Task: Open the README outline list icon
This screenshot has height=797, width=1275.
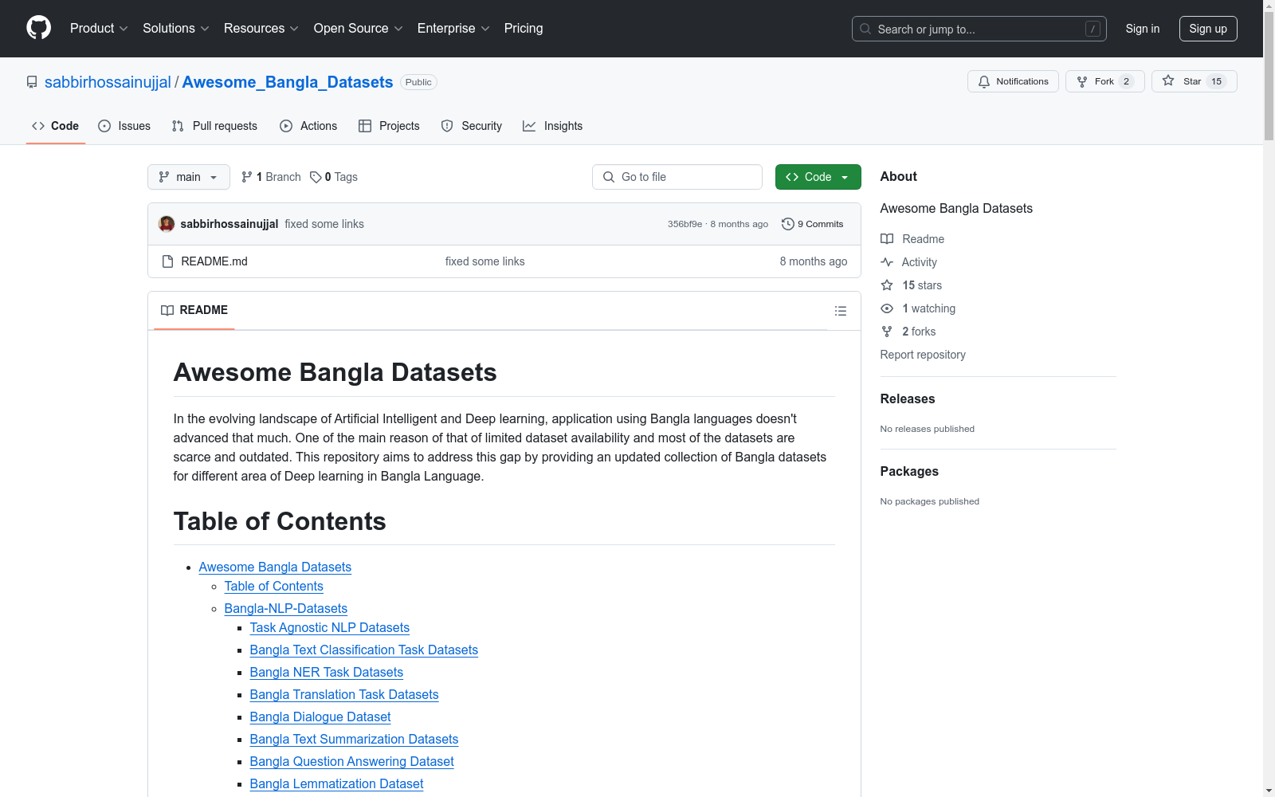Action: [841, 311]
